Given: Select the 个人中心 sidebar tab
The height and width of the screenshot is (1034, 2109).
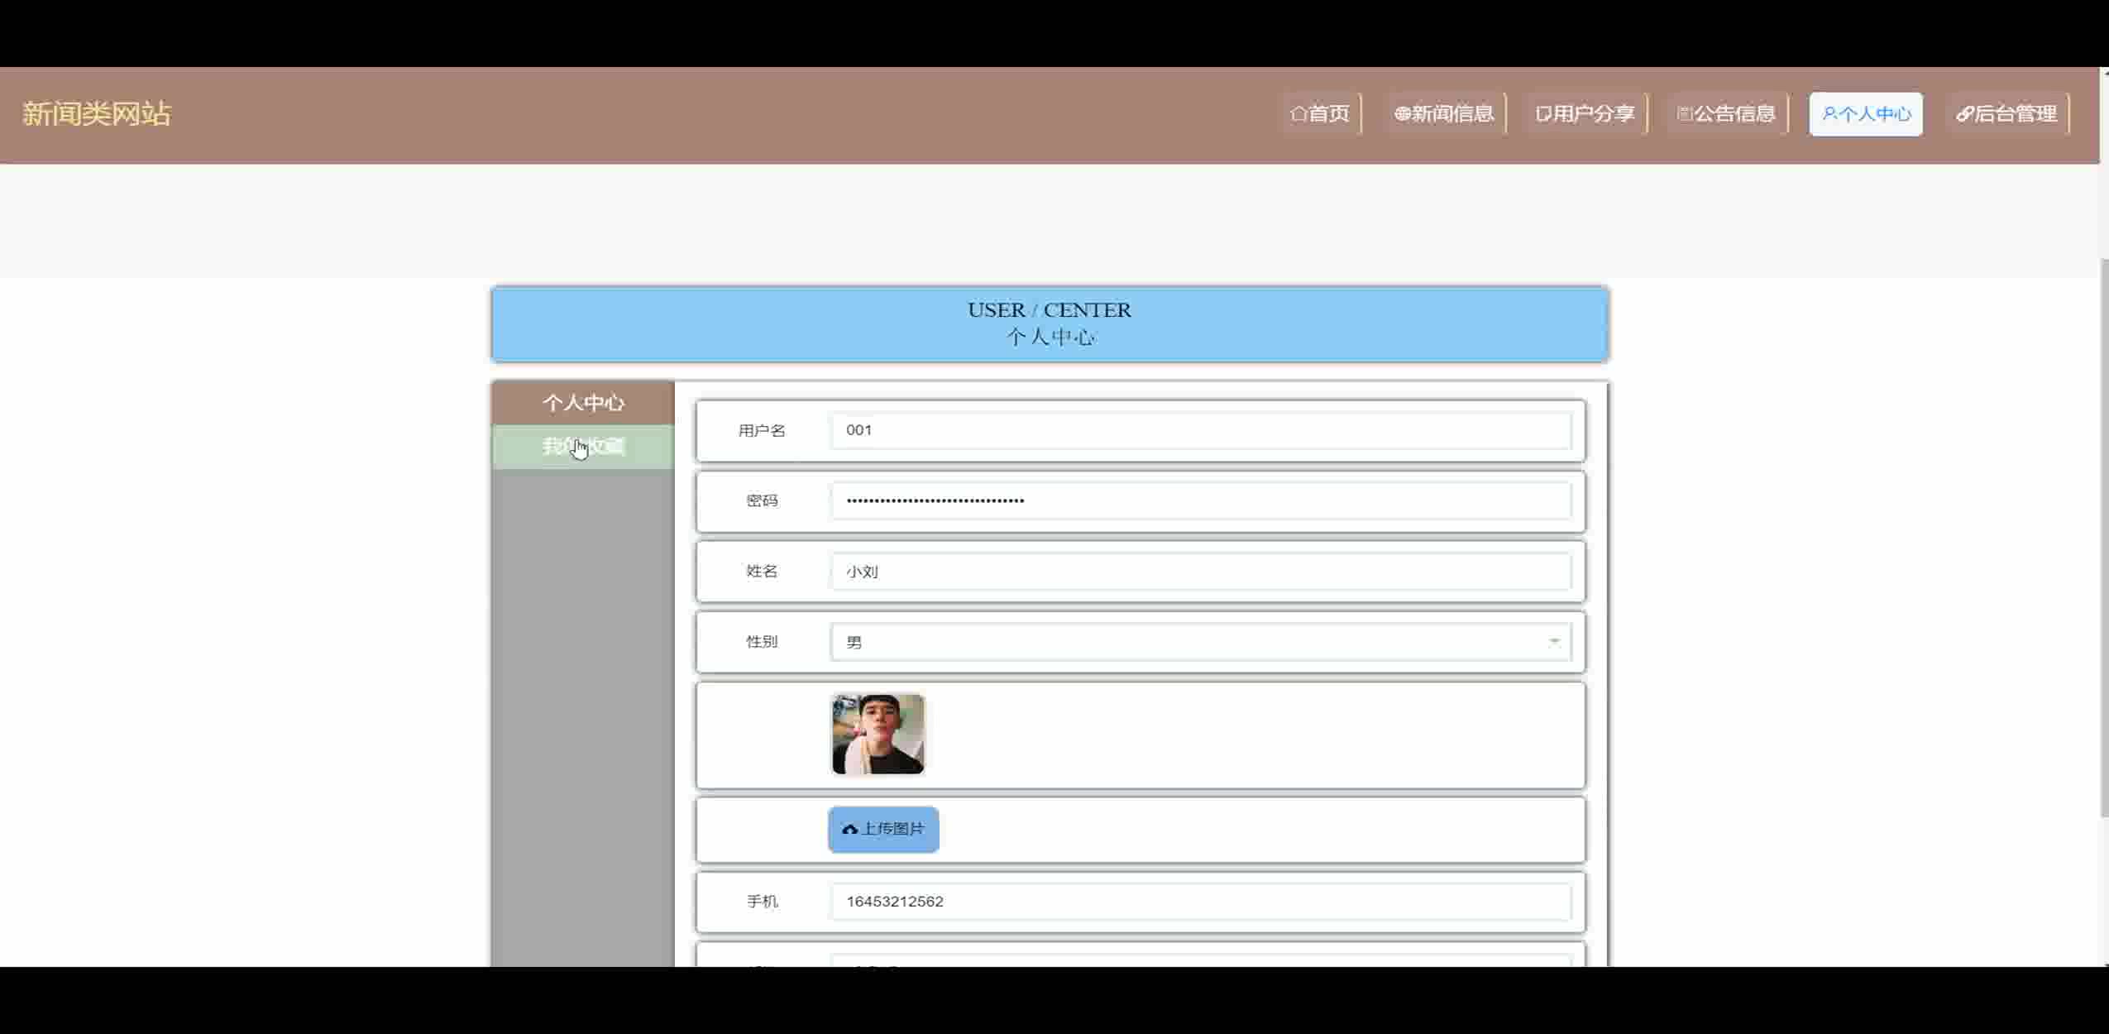Looking at the screenshot, I should coord(583,403).
